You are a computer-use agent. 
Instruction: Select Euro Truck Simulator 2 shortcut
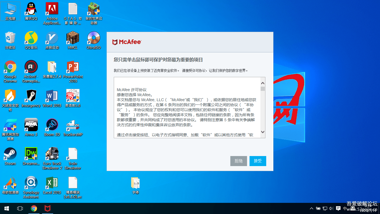[x=52, y=159]
